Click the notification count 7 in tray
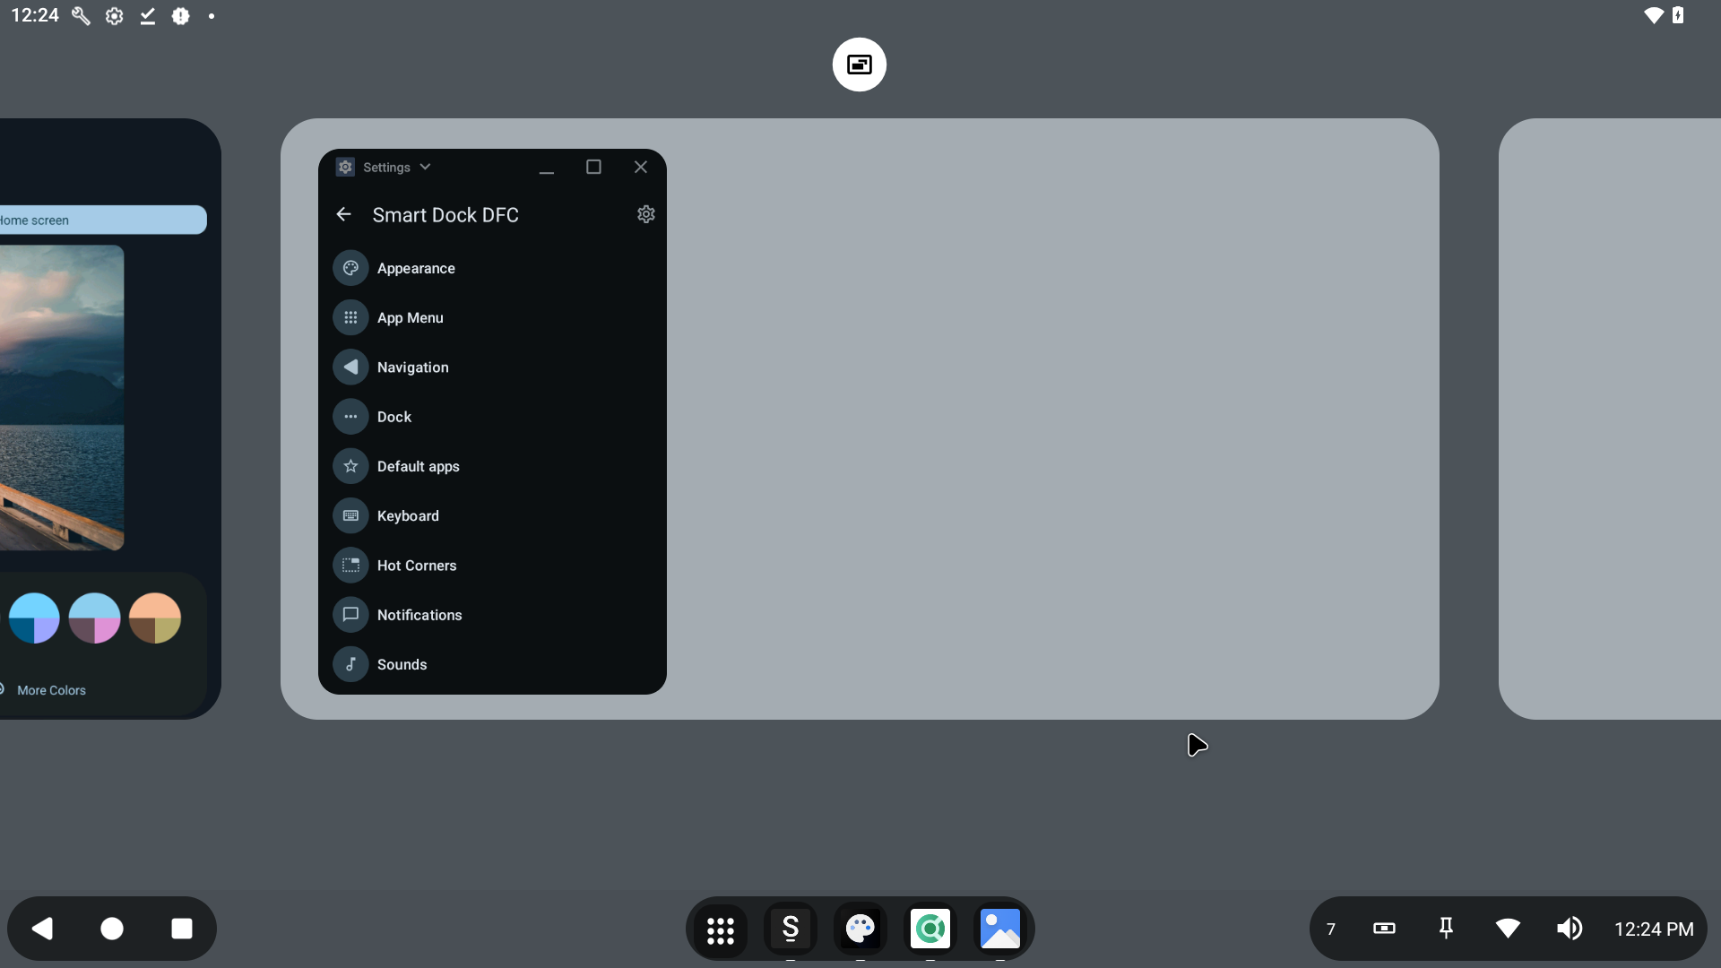 (x=1331, y=929)
